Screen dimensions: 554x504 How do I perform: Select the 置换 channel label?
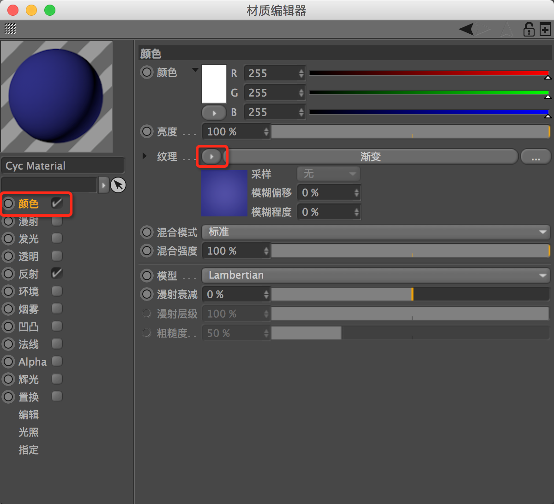29,397
